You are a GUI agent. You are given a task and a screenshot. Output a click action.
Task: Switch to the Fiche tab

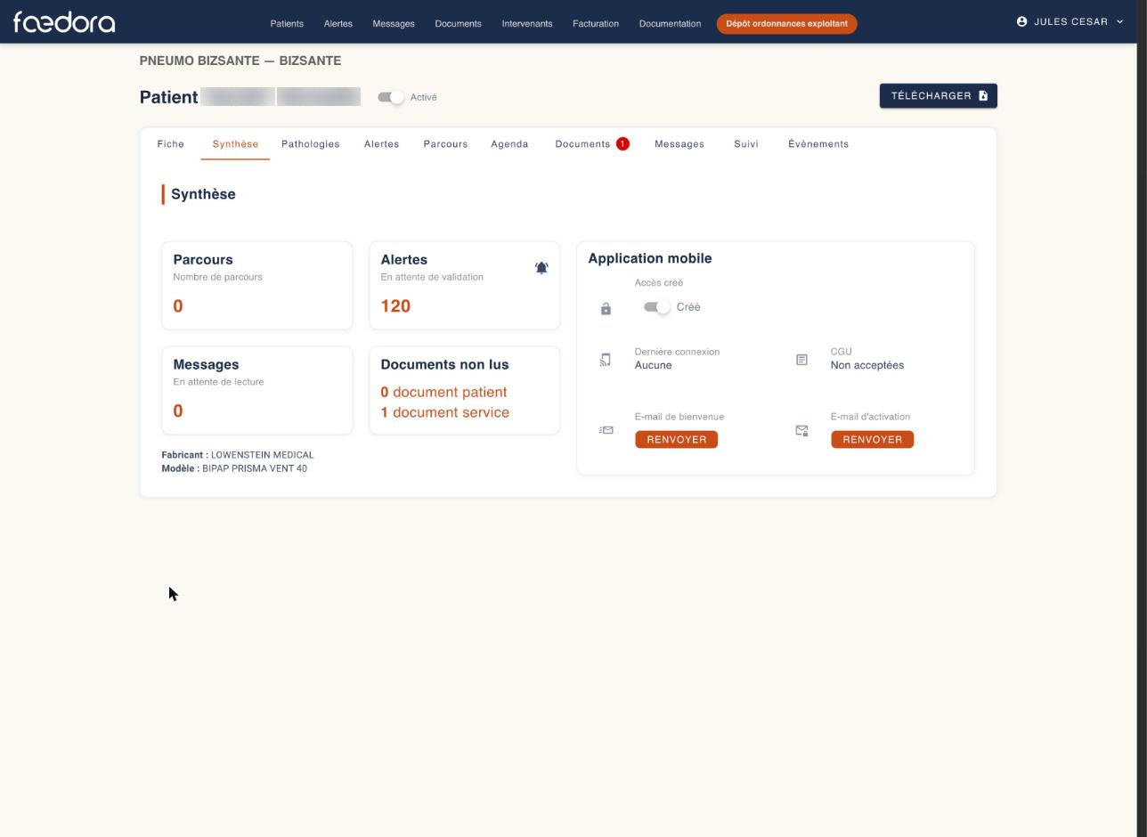pos(171,144)
